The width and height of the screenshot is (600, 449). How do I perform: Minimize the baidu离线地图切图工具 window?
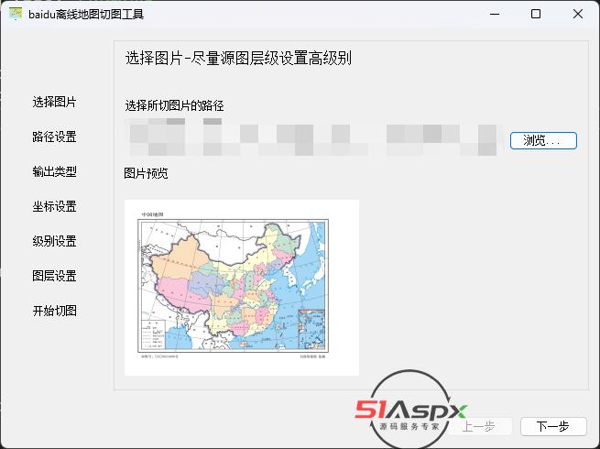495,14
